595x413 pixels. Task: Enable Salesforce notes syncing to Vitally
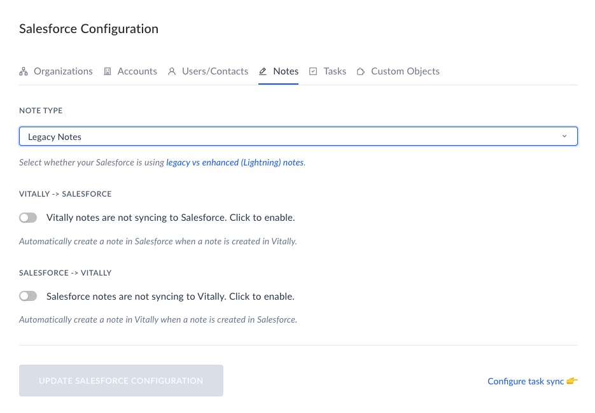[28, 296]
